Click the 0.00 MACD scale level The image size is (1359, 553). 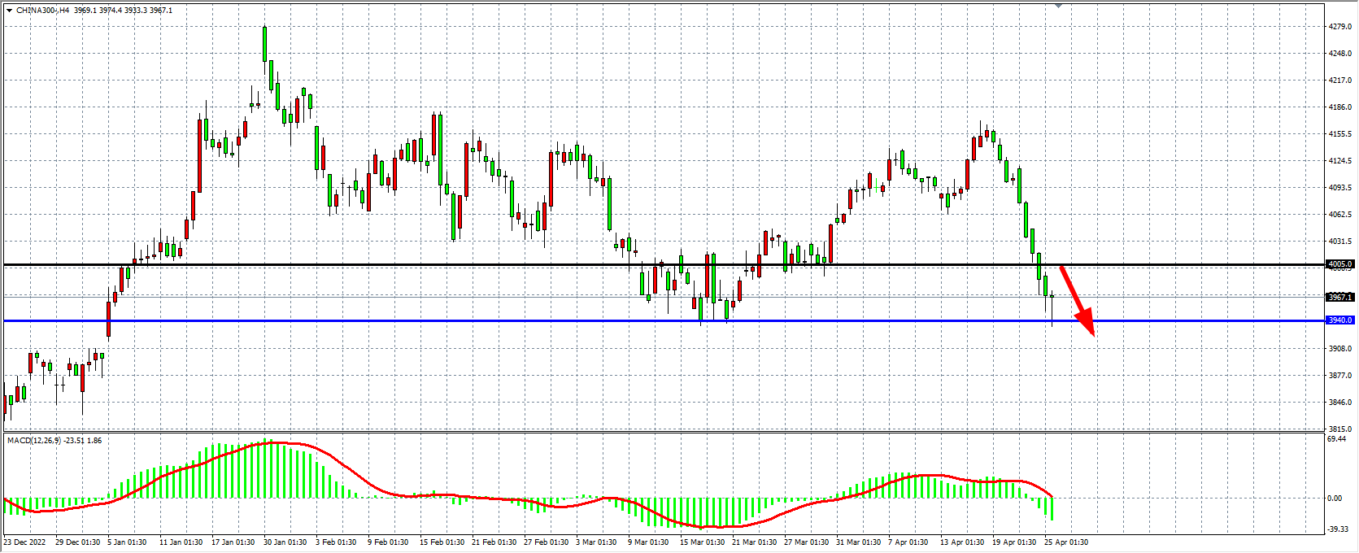click(1335, 499)
